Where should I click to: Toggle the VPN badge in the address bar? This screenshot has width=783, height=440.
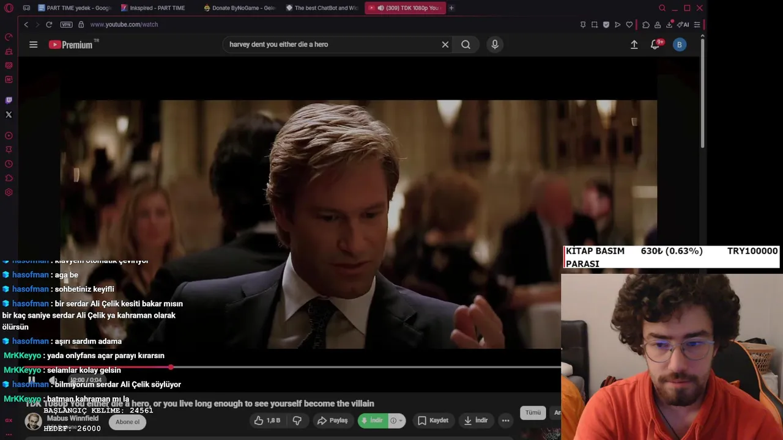click(66, 24)
